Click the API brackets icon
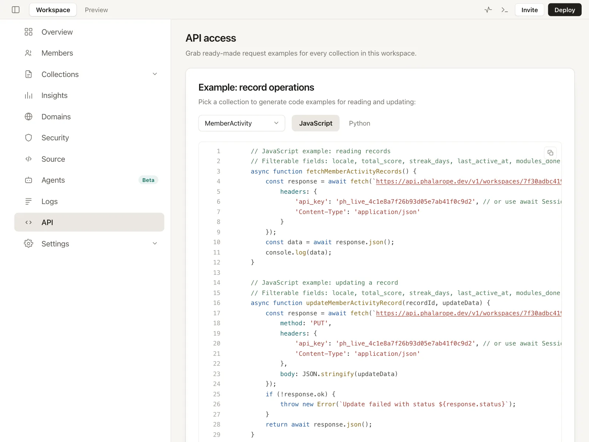 (x=28, y=222)
